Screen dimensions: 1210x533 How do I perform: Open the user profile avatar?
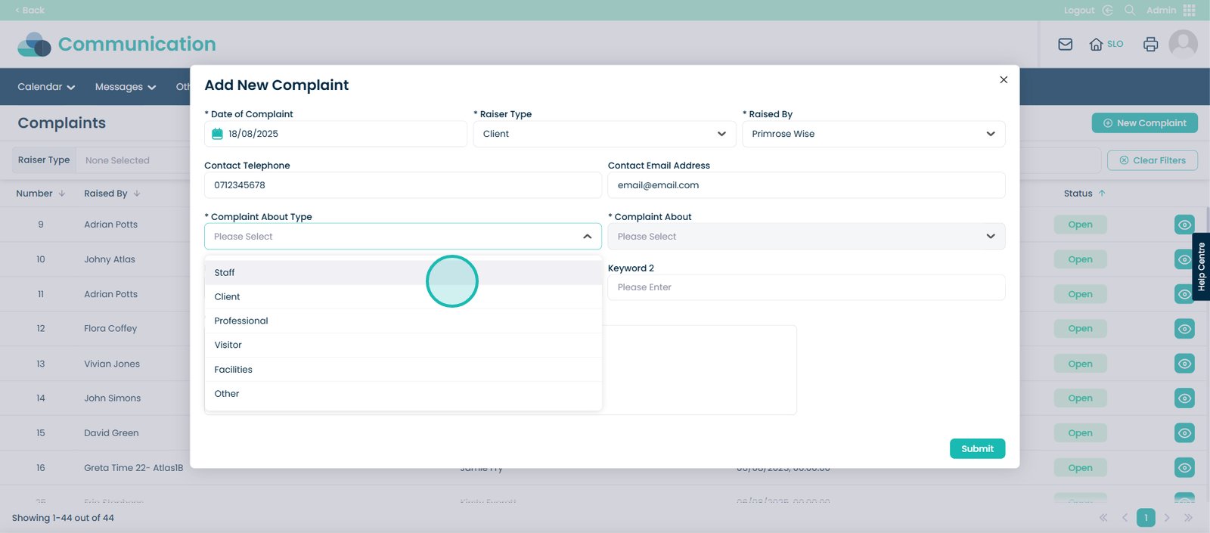coord(1183,45)
